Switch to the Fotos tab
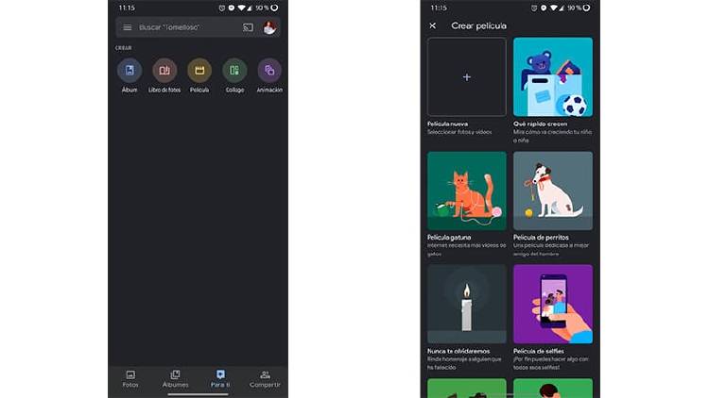This screenshot has height=398, width=709. tap(130, 378)
